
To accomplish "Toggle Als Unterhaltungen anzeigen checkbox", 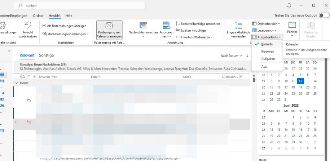I will pyautogui.click(x=44, y=26).
